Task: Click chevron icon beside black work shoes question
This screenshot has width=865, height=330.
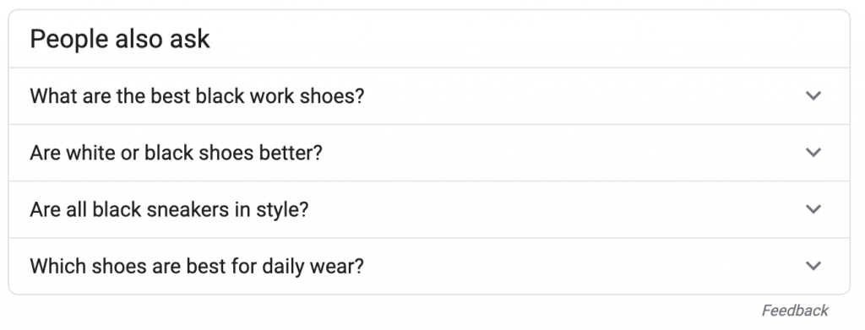Action: pos(813,96)
